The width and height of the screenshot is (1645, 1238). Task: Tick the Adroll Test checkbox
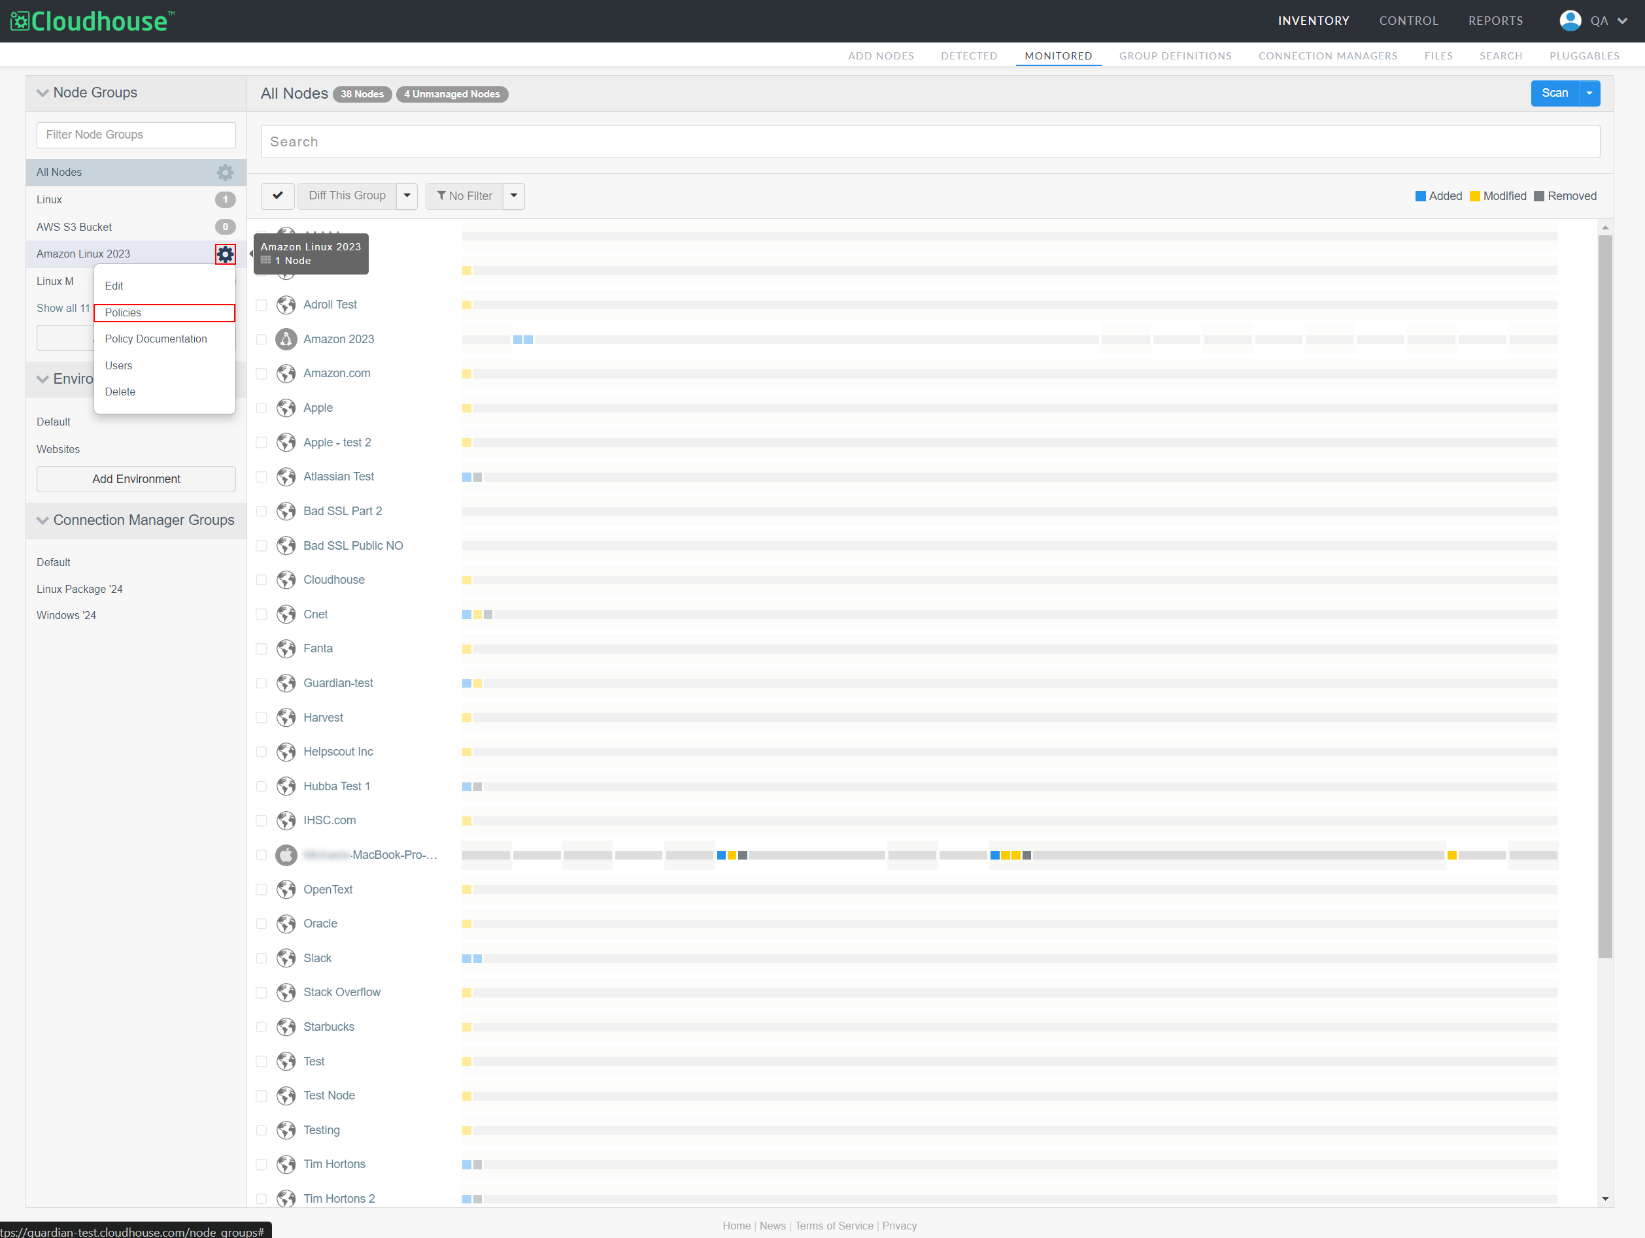261,305
